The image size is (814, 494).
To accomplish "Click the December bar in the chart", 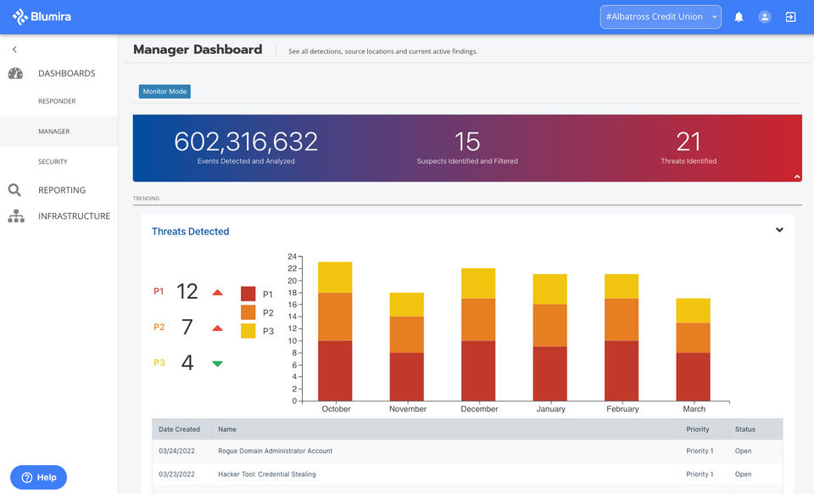I will coord(478,334).
